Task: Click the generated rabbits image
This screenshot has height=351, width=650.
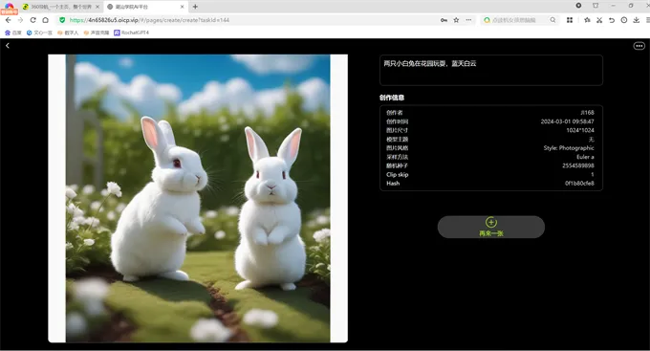Action: tap(198, 198)
